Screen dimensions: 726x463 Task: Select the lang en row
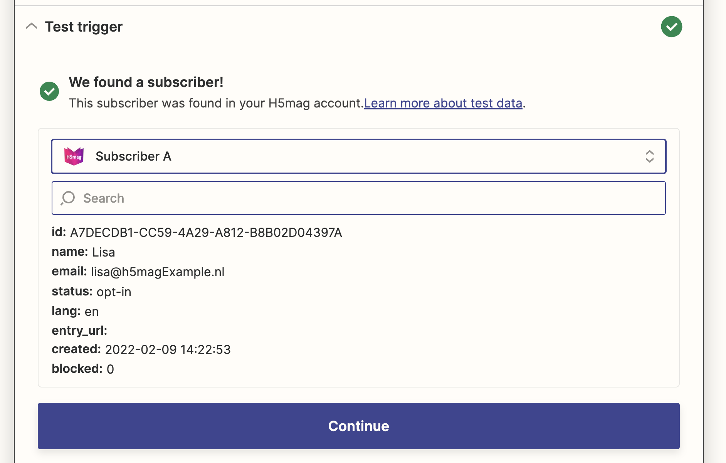tap(75, 311)
